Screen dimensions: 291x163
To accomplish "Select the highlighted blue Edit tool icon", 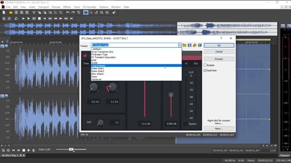I will [85, 13].
